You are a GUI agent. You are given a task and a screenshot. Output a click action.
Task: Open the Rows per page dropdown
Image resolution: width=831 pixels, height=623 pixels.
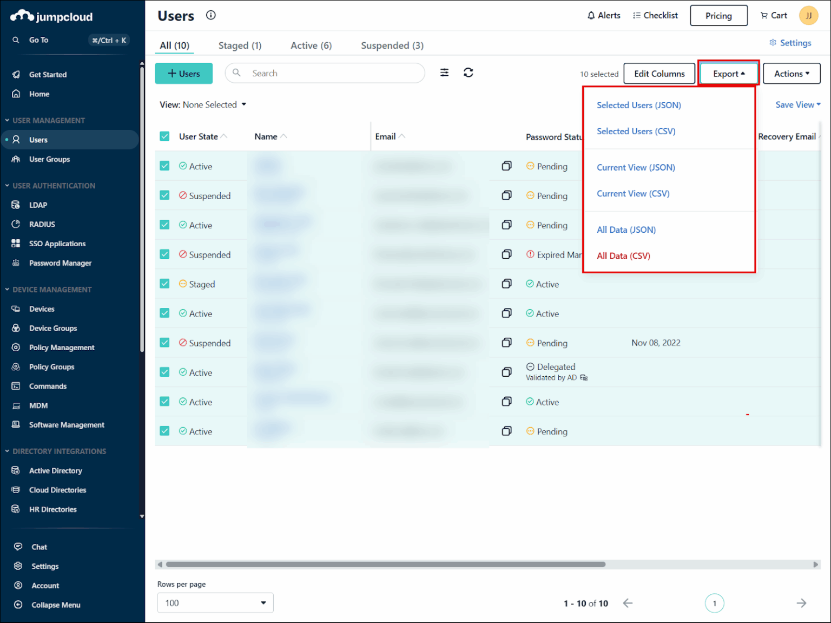215,602
